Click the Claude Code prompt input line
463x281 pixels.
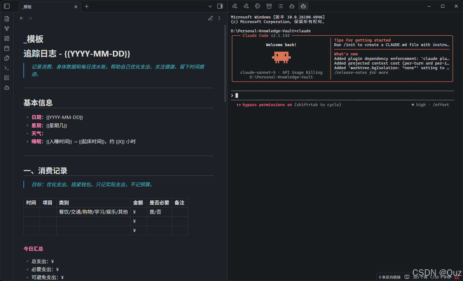pyautogui.click(x=342, y=95)
